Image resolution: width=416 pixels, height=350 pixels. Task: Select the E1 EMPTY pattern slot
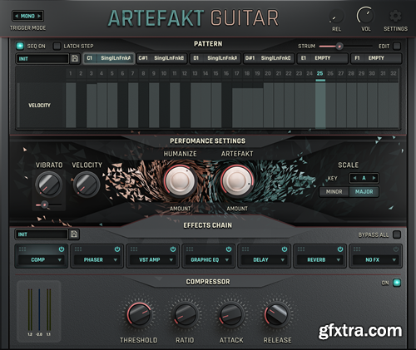pos(323,58)
